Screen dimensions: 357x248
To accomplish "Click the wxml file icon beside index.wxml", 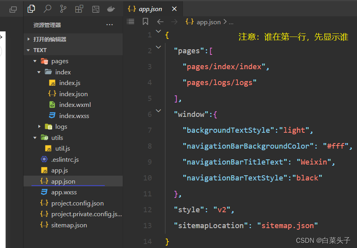I will (x=52, y=105).
